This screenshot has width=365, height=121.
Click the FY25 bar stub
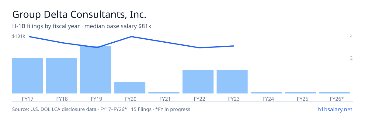pos(300,93)
